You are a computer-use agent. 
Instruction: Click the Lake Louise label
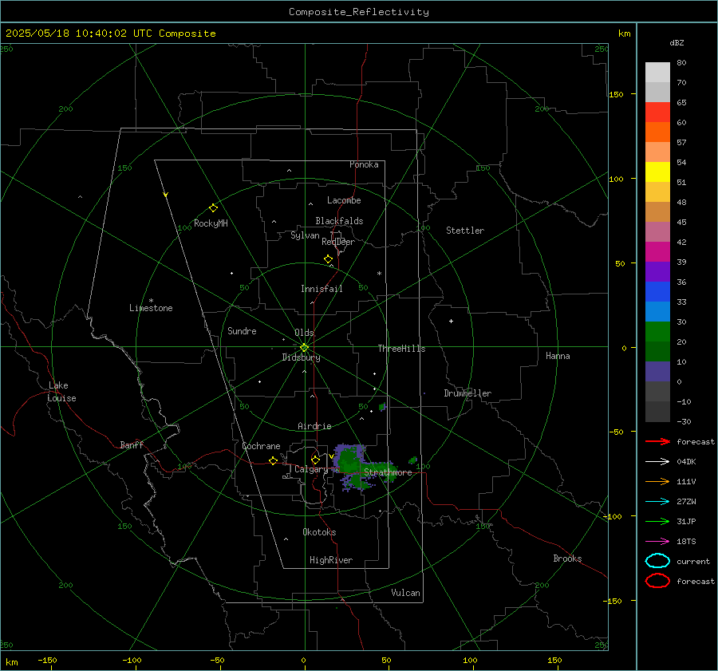coord(61,392)
